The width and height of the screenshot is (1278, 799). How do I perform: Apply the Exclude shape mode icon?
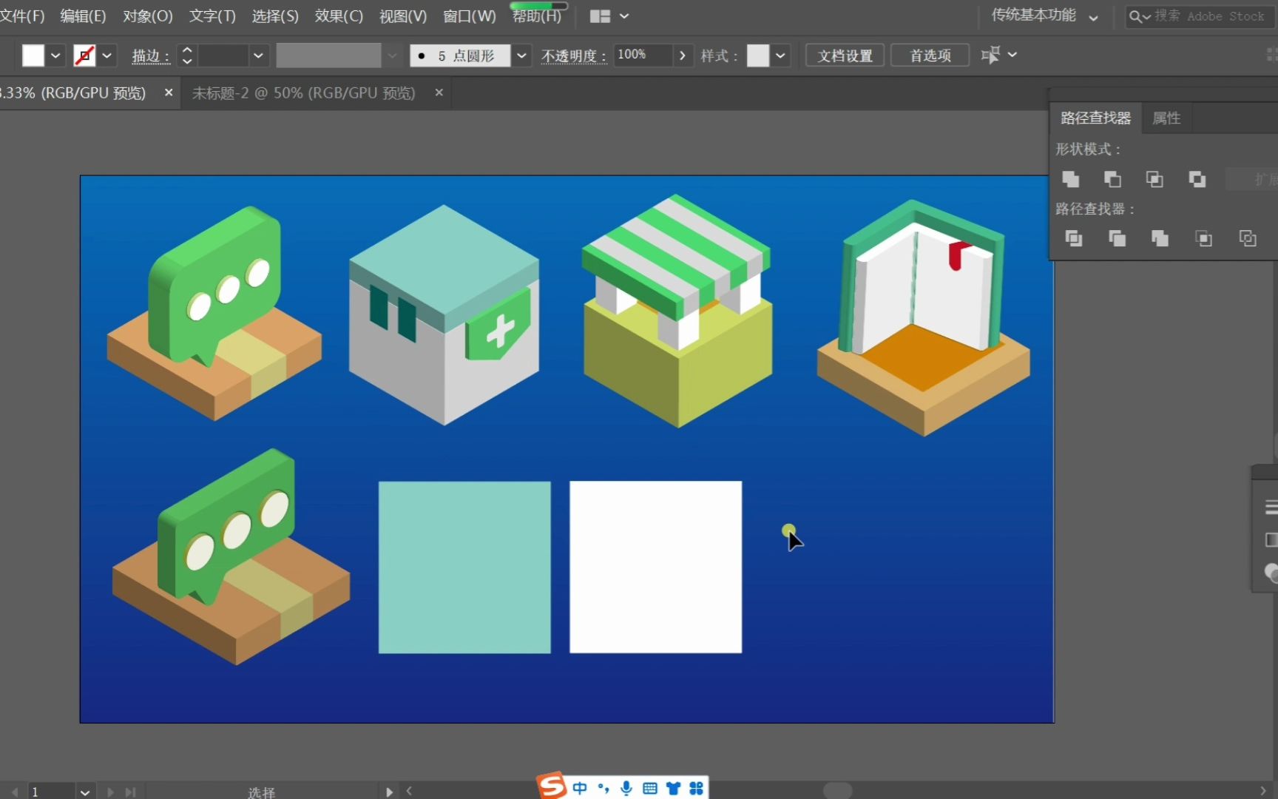click(x=1197, y=179)
